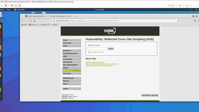The image size is (199, 112).
Task: Open the SQL Injection page
Action: [72, 62]
